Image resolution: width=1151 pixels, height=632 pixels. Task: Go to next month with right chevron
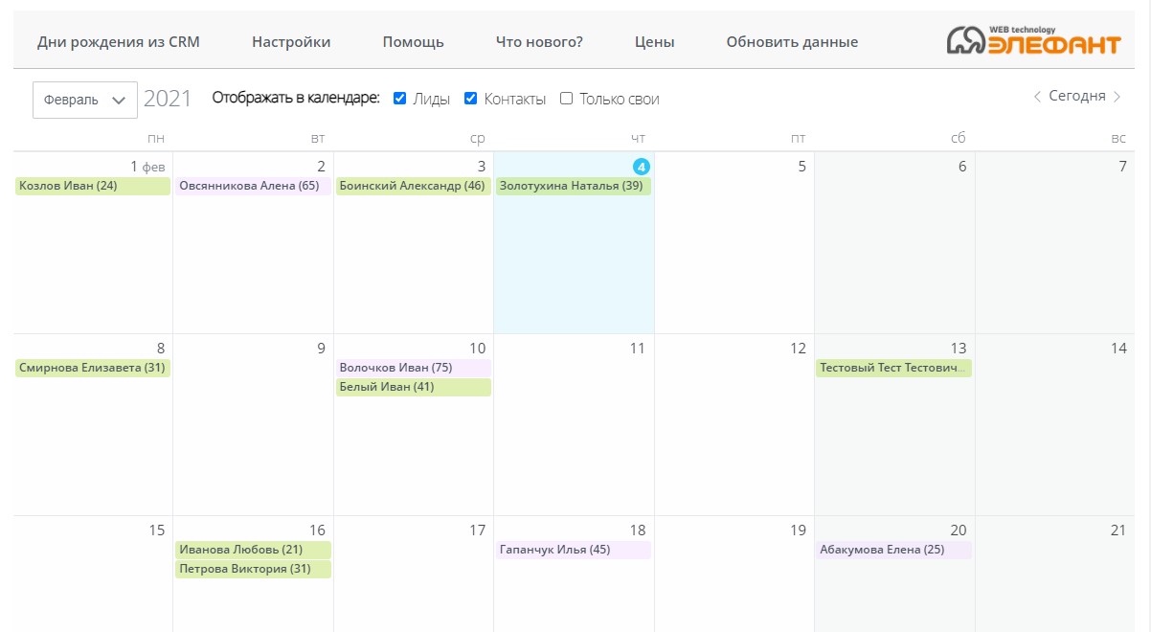click(x=1117, y=97)
